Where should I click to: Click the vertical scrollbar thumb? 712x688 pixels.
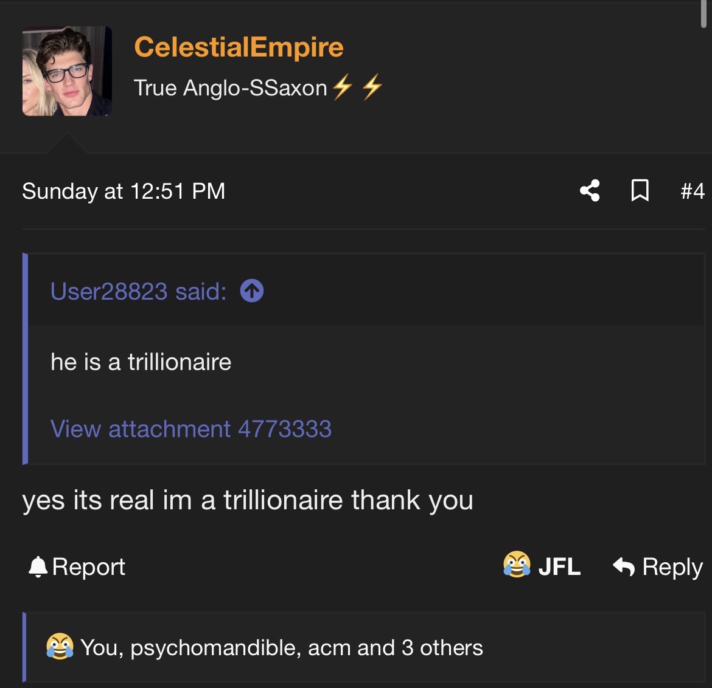[704, 13]
